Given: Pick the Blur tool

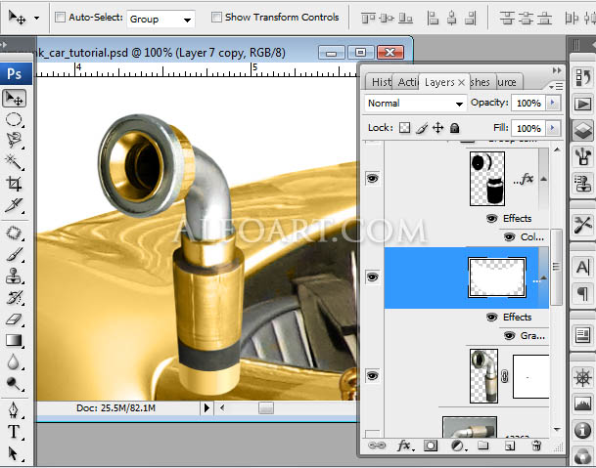Looking at the screenshot, I should (x=15, y=362).
